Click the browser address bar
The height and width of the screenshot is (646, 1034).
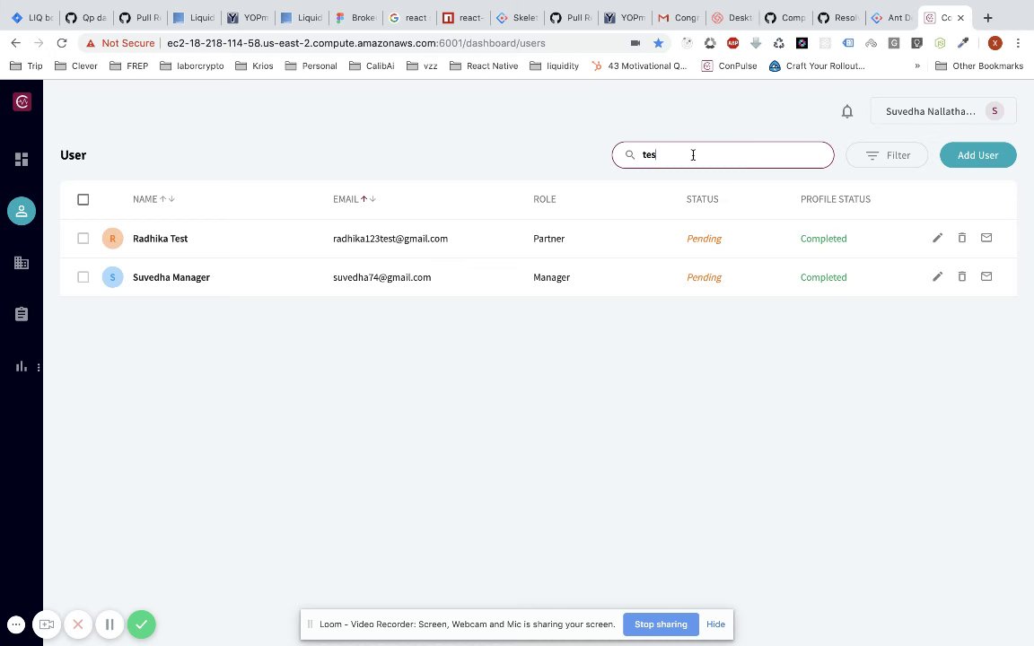(x=356, y=43)
